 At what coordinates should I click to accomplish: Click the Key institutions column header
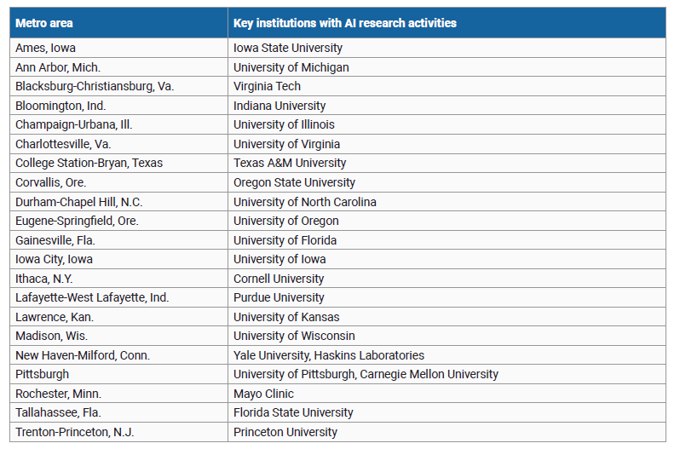[x=344, y=23]
